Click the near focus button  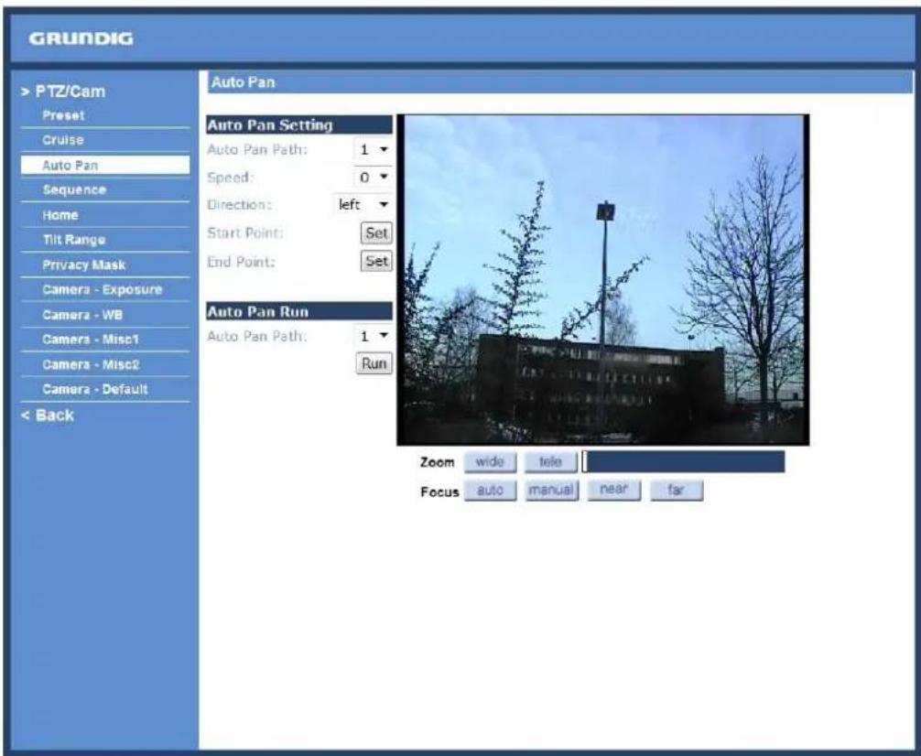pyautogui.click(x=613, y=490)
